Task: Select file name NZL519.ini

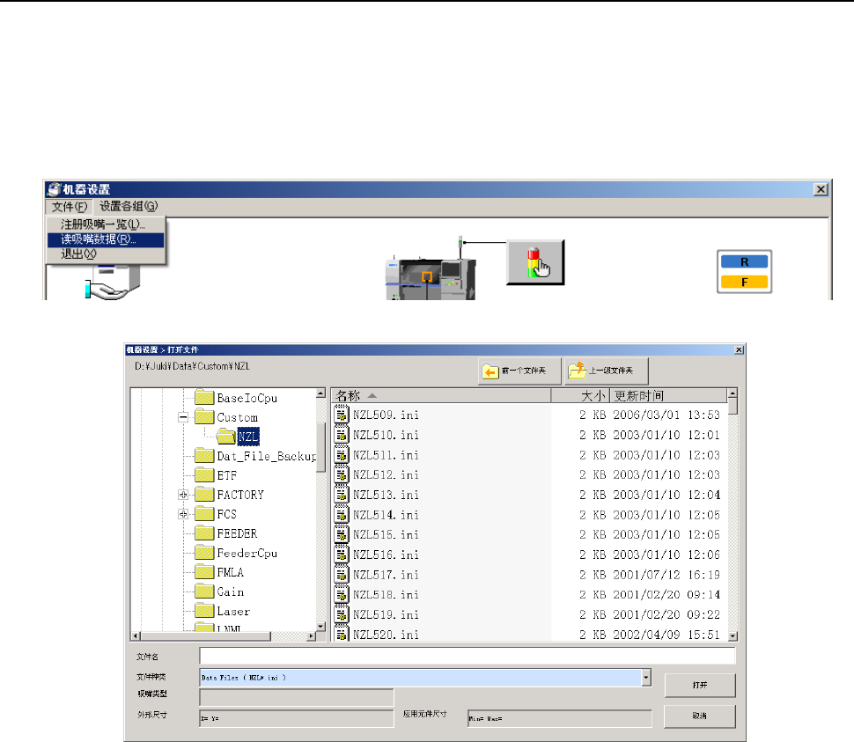Action: (386, 614)
